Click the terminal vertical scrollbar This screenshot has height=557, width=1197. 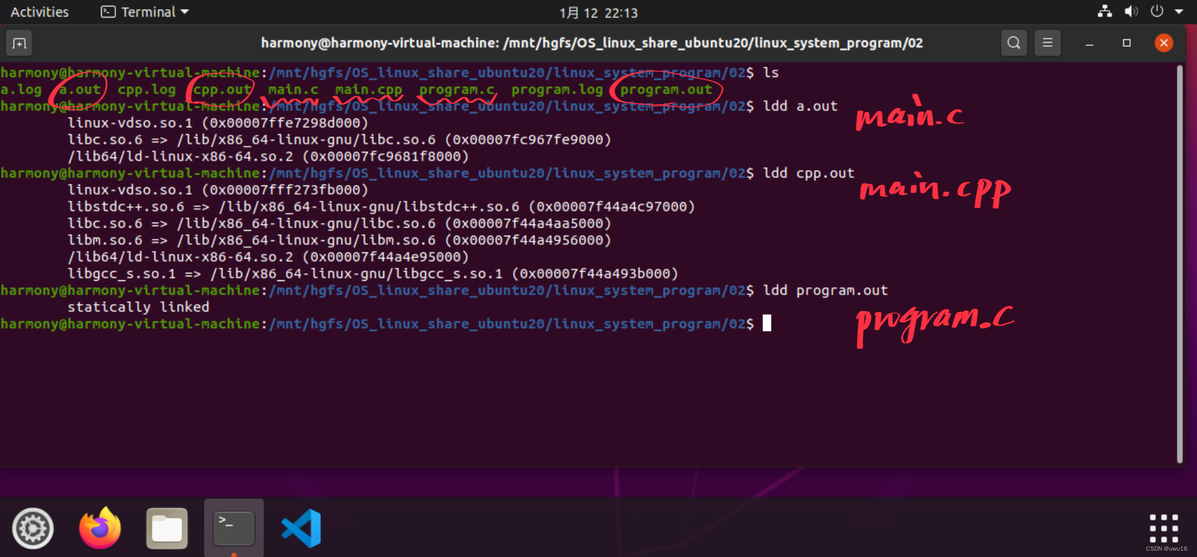[1179, 264]
